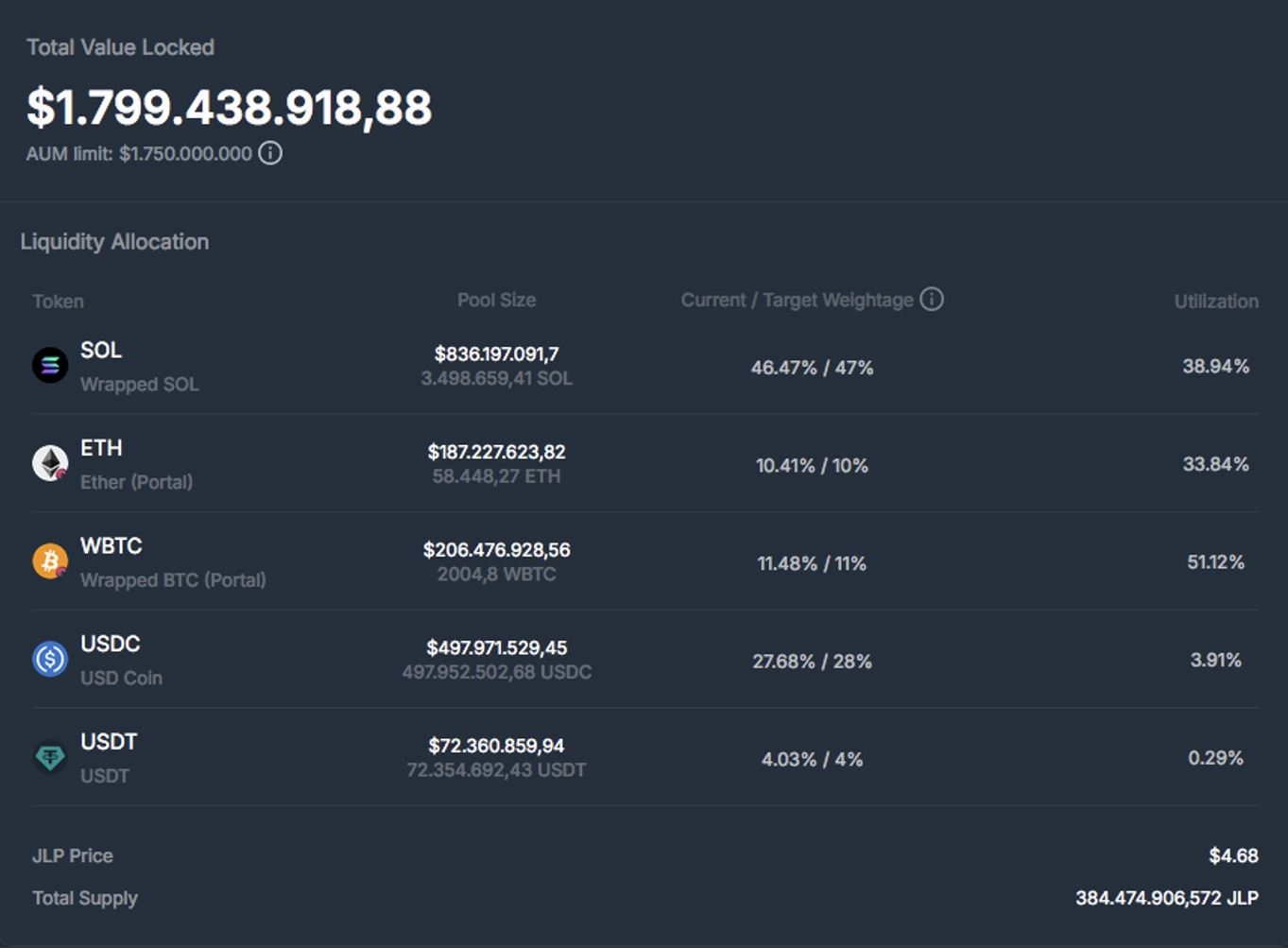Select the Total Value Locked amount $1.799.438.918,88

click(x=229, y=107)
